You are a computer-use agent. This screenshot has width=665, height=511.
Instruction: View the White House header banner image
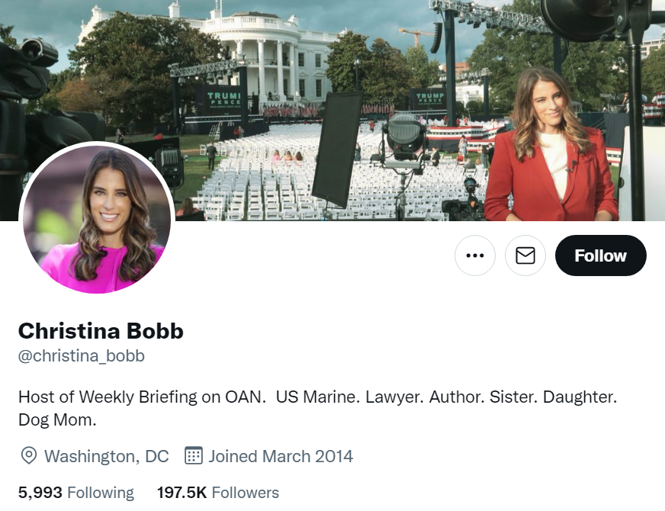point(332,111)
